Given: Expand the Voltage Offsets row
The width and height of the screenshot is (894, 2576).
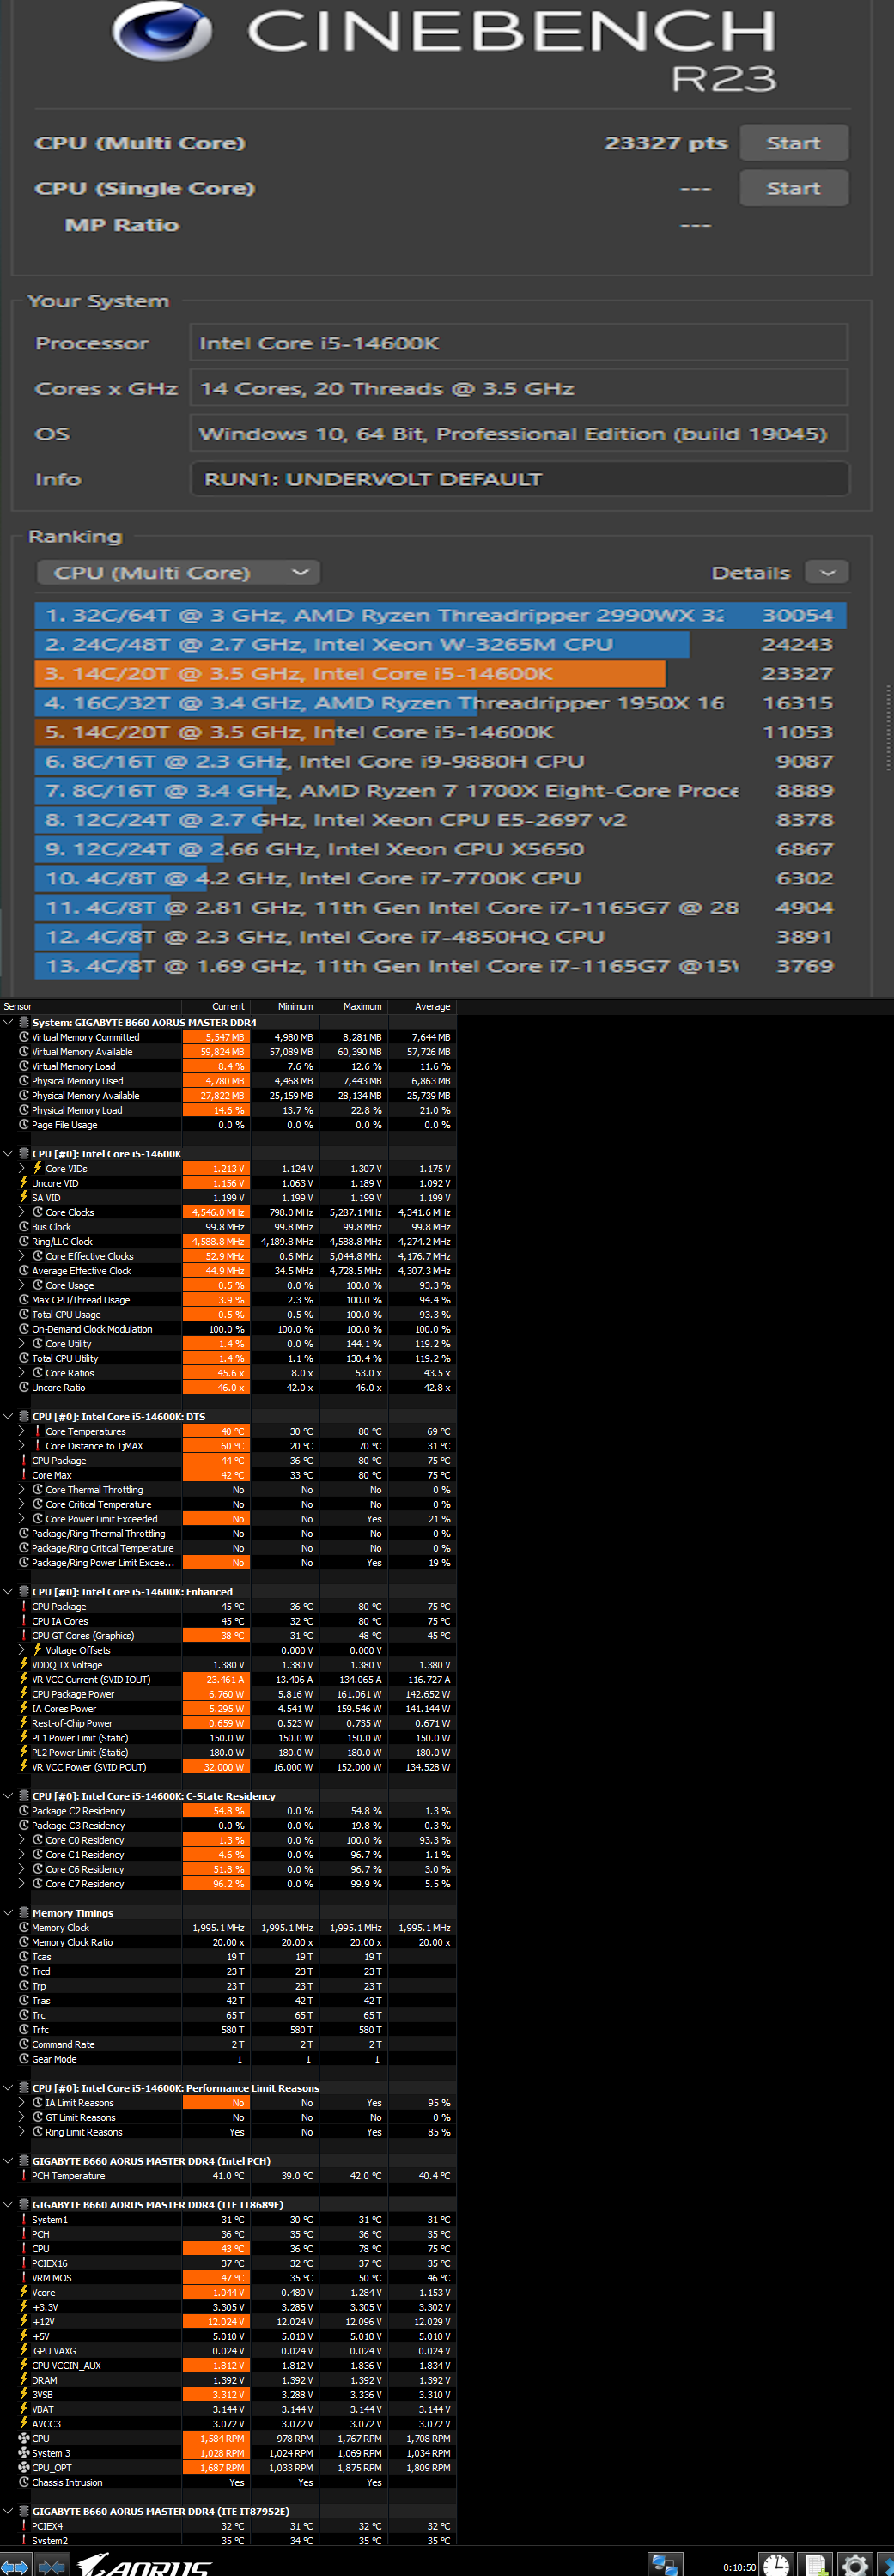Looking at the screenshot, I should click(22, 1650).
